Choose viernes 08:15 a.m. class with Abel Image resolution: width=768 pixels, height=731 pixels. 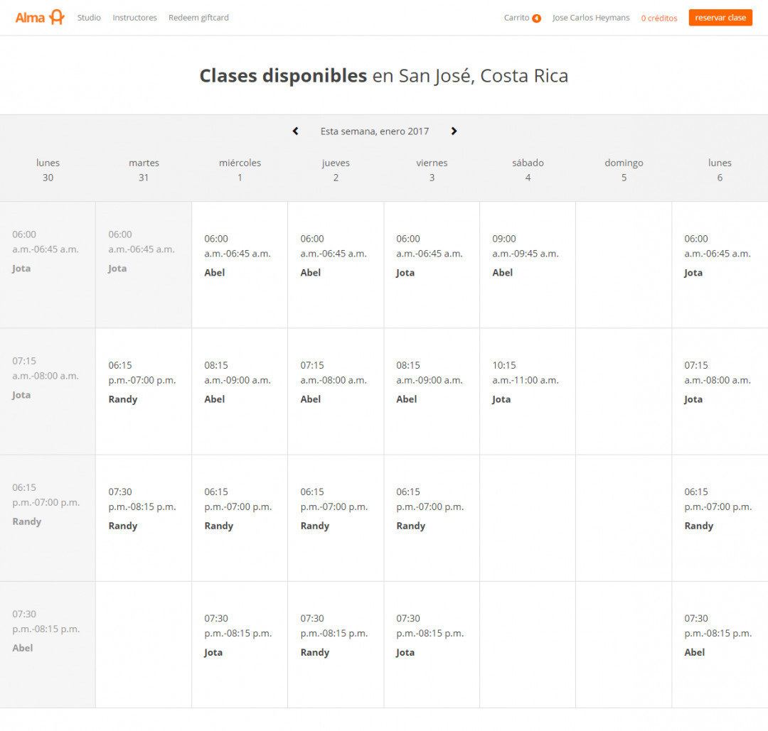click(x=432, y=391)
